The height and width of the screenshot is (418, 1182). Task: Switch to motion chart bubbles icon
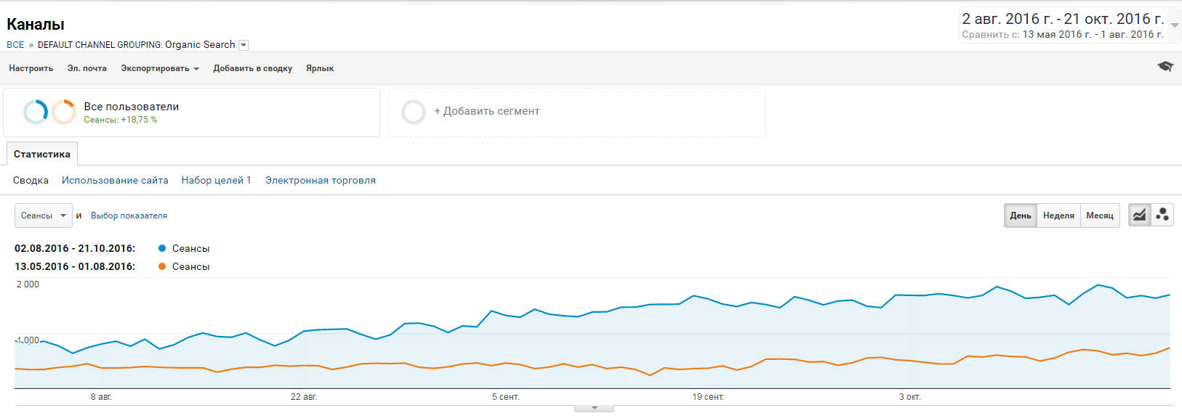[x=1162, y=216]
